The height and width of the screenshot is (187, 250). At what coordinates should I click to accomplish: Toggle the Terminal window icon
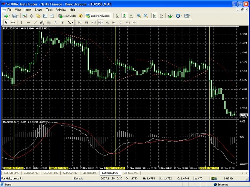coord(45,16)
